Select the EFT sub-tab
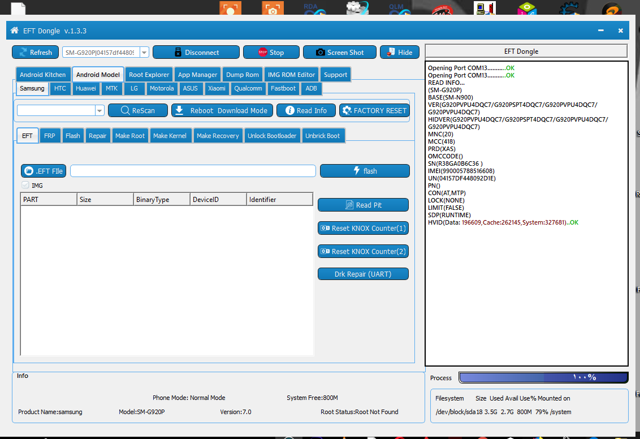Image resolution: width=640 pixels, height=439 pixels. tap(27, 136)
